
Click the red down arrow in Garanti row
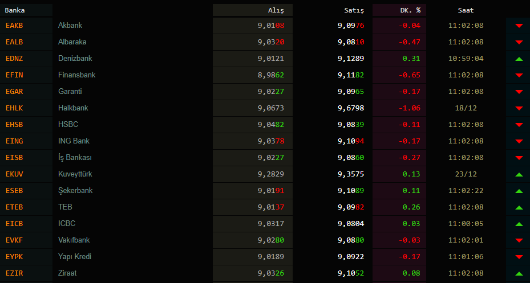coord(519,92)
